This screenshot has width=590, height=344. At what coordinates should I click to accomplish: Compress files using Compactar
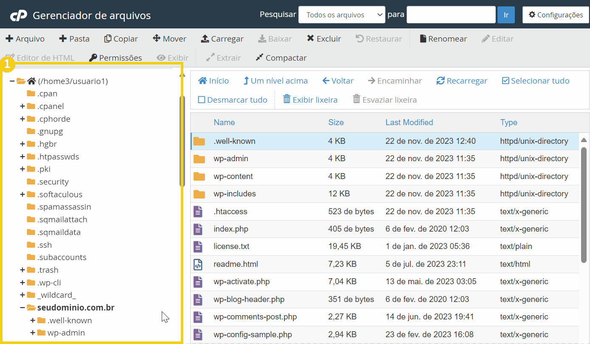[x=281, y=58]
